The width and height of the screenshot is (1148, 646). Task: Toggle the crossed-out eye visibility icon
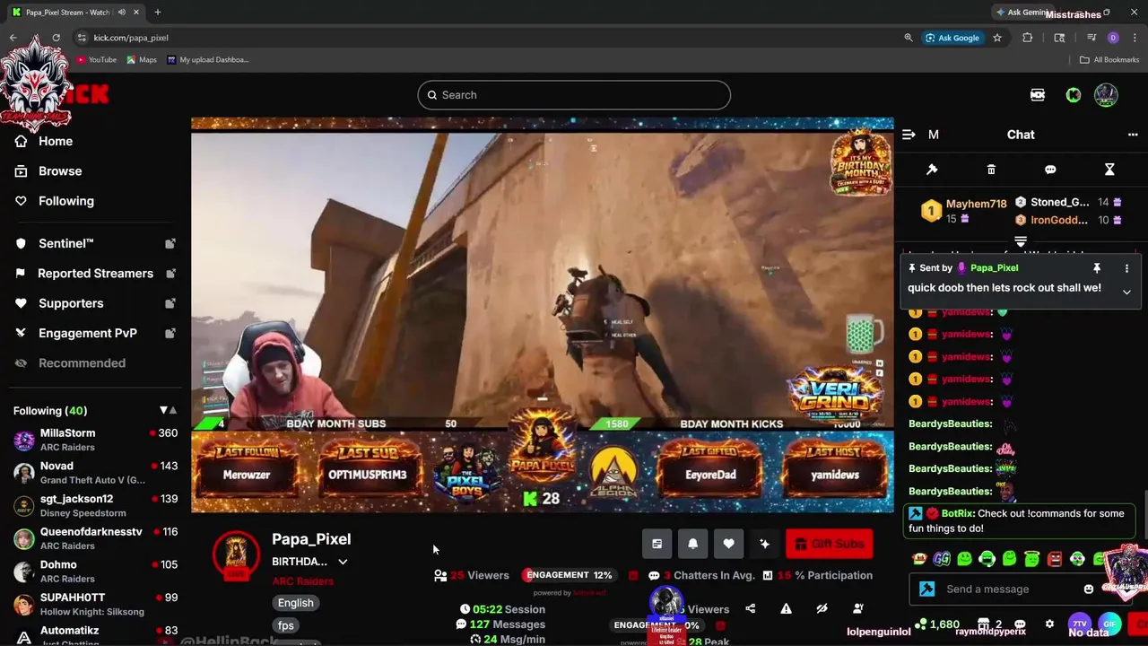tap(822, 609)
